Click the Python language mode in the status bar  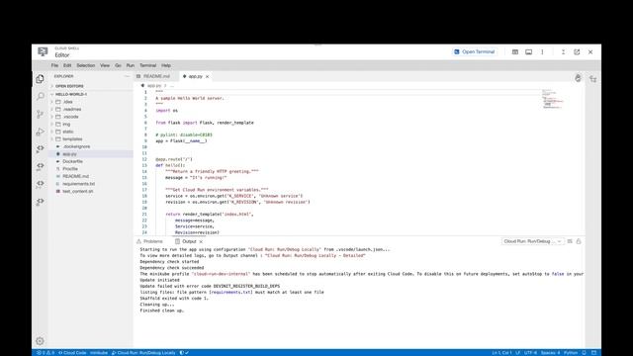point(571,353)
